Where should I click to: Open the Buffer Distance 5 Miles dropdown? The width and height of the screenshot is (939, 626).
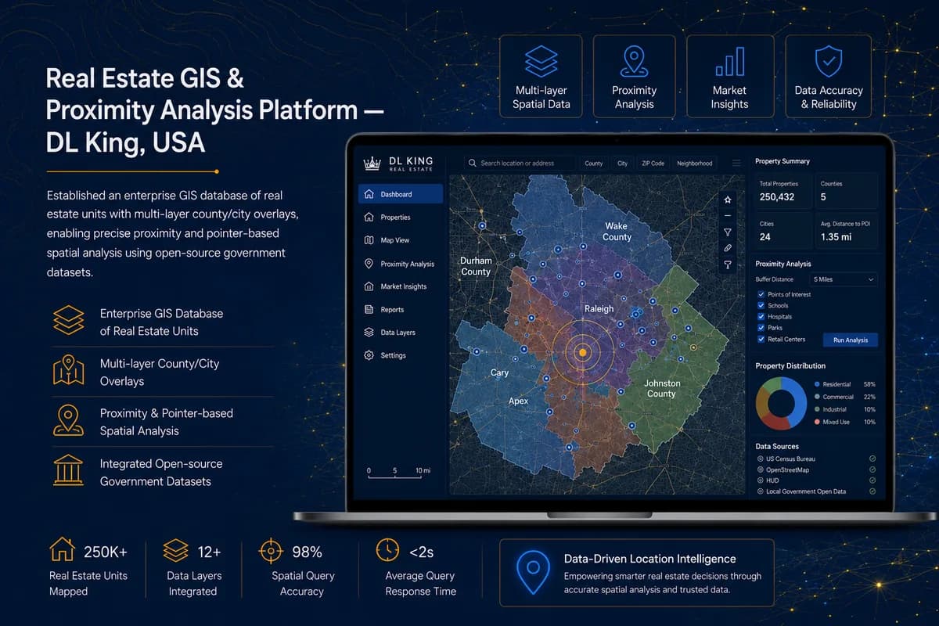click(x=844, y=279)
